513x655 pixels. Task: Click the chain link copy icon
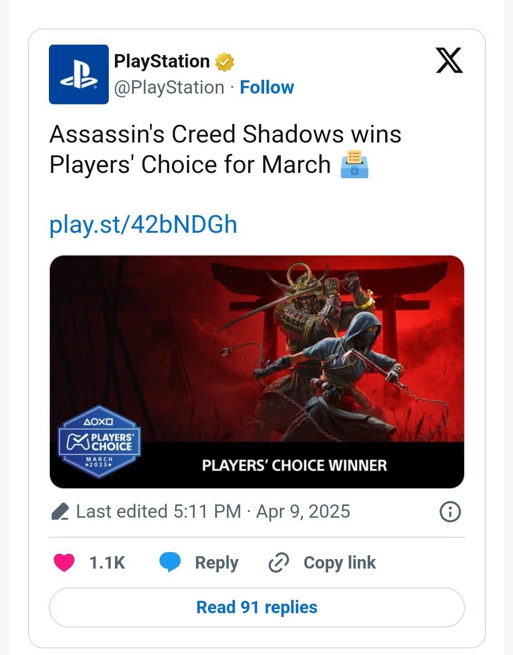pyautogui.click(x=278, y=562)
